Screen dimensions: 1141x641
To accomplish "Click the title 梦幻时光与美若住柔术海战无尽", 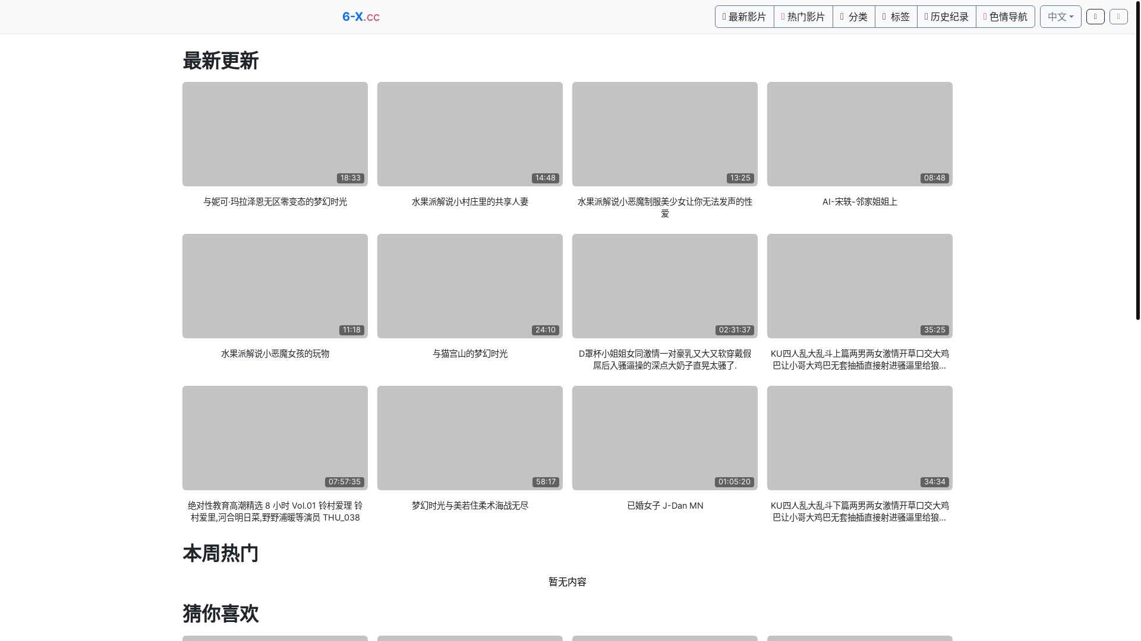I will coord(470,506).
